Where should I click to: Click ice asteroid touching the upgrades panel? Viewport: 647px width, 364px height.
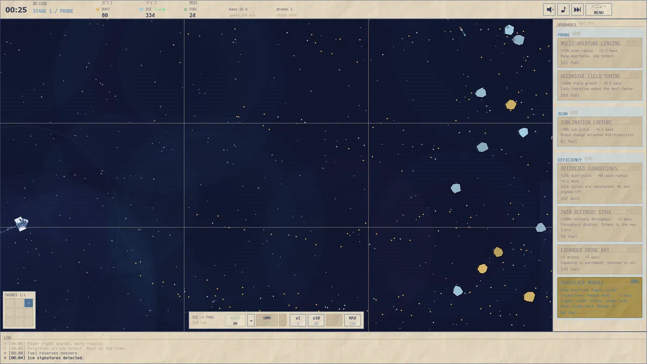541,227
